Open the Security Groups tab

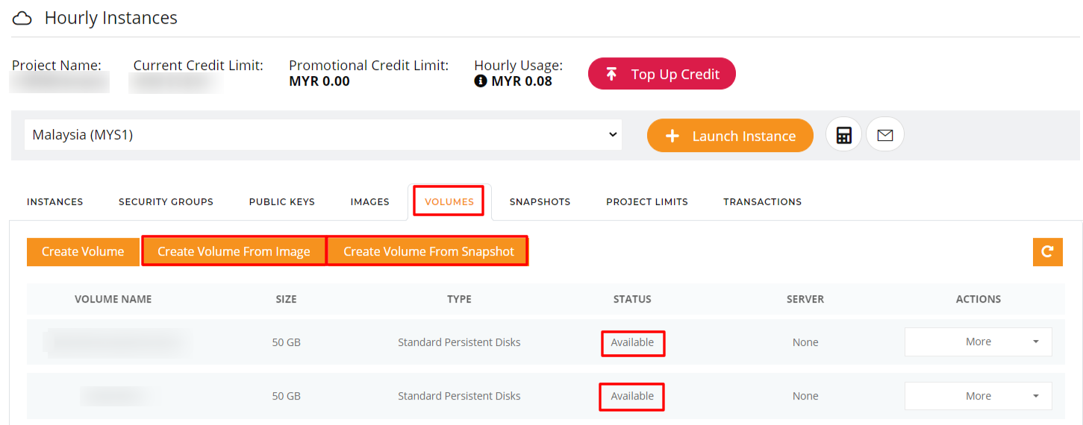pyautogui.click(x=166, y=202)
